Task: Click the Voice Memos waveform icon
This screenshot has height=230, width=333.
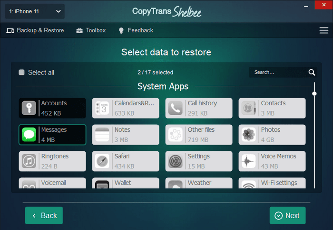Action: point(249,161)
